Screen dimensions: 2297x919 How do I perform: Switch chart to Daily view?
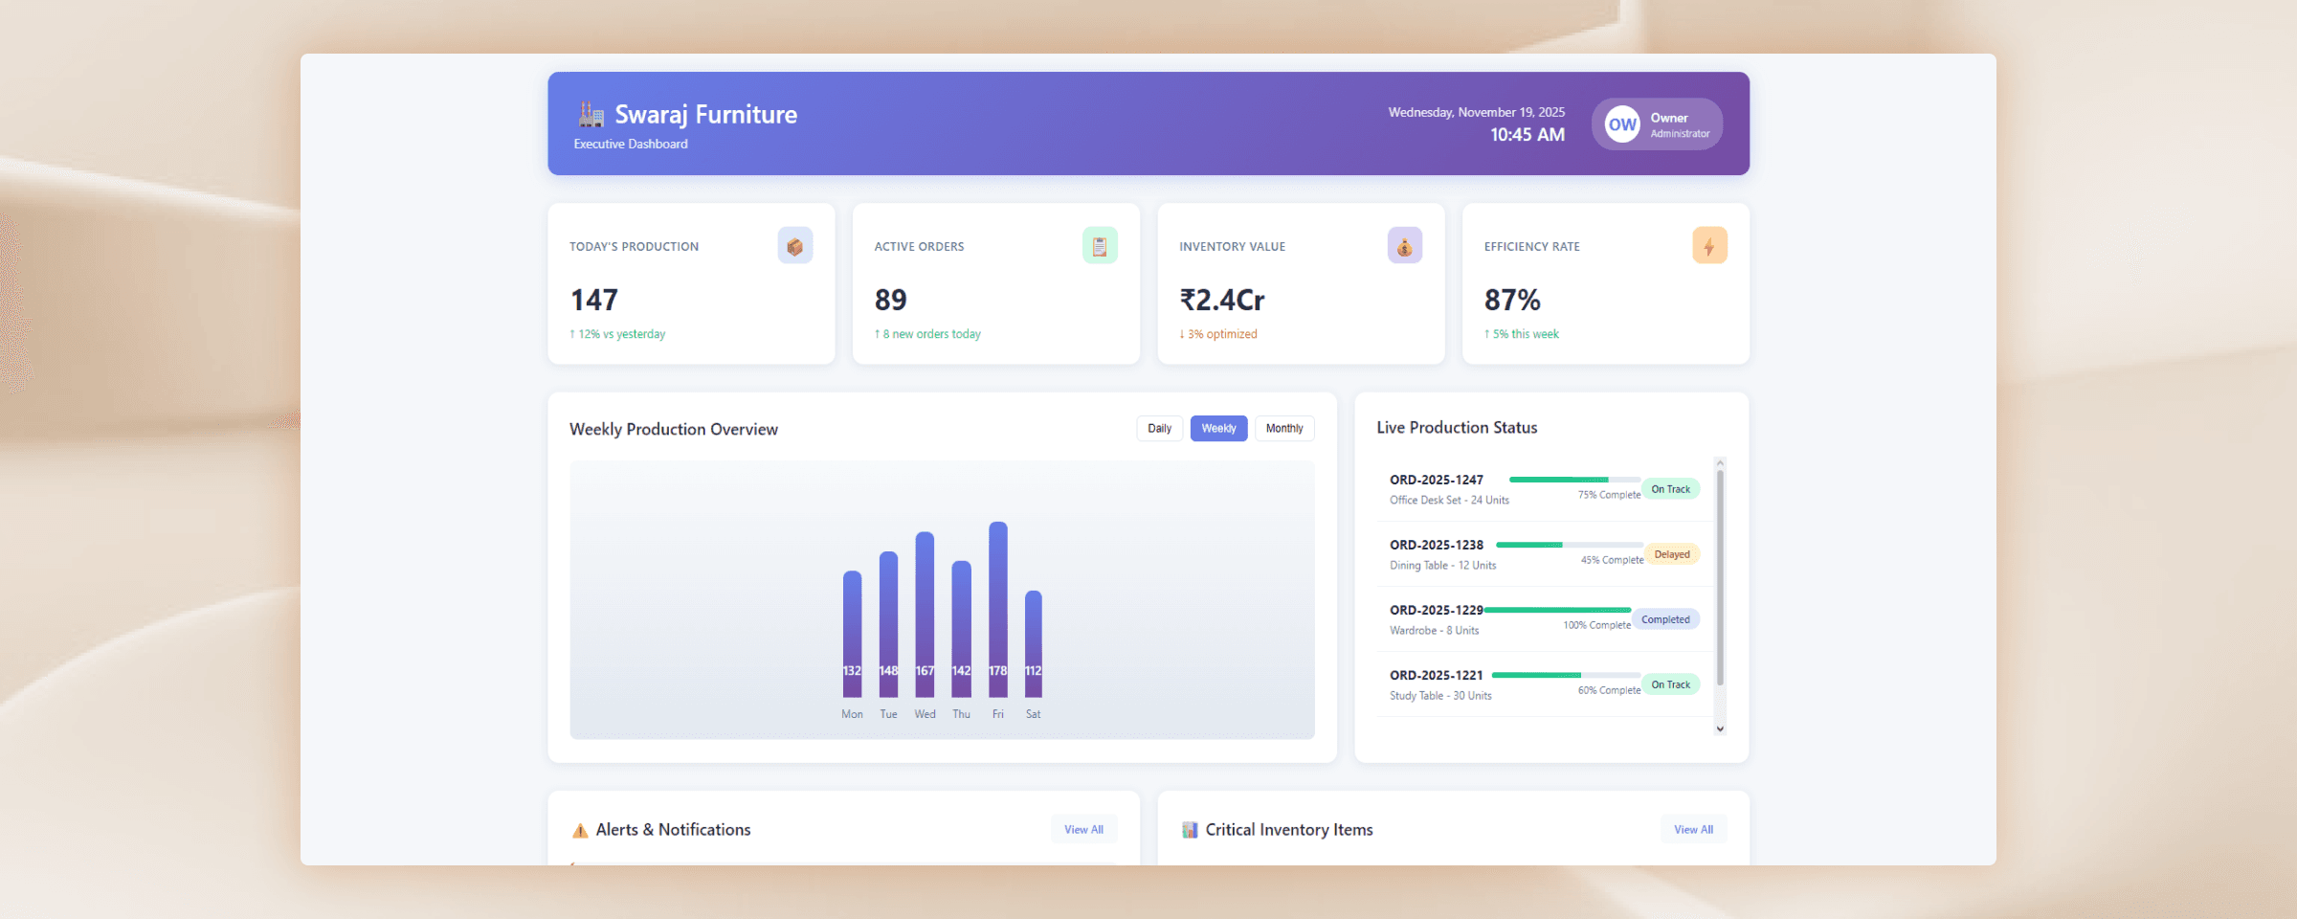coord(1160,429)
